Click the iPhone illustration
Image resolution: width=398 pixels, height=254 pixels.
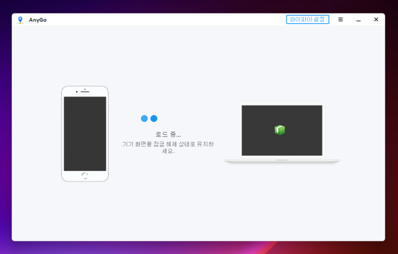coord(85,134)
